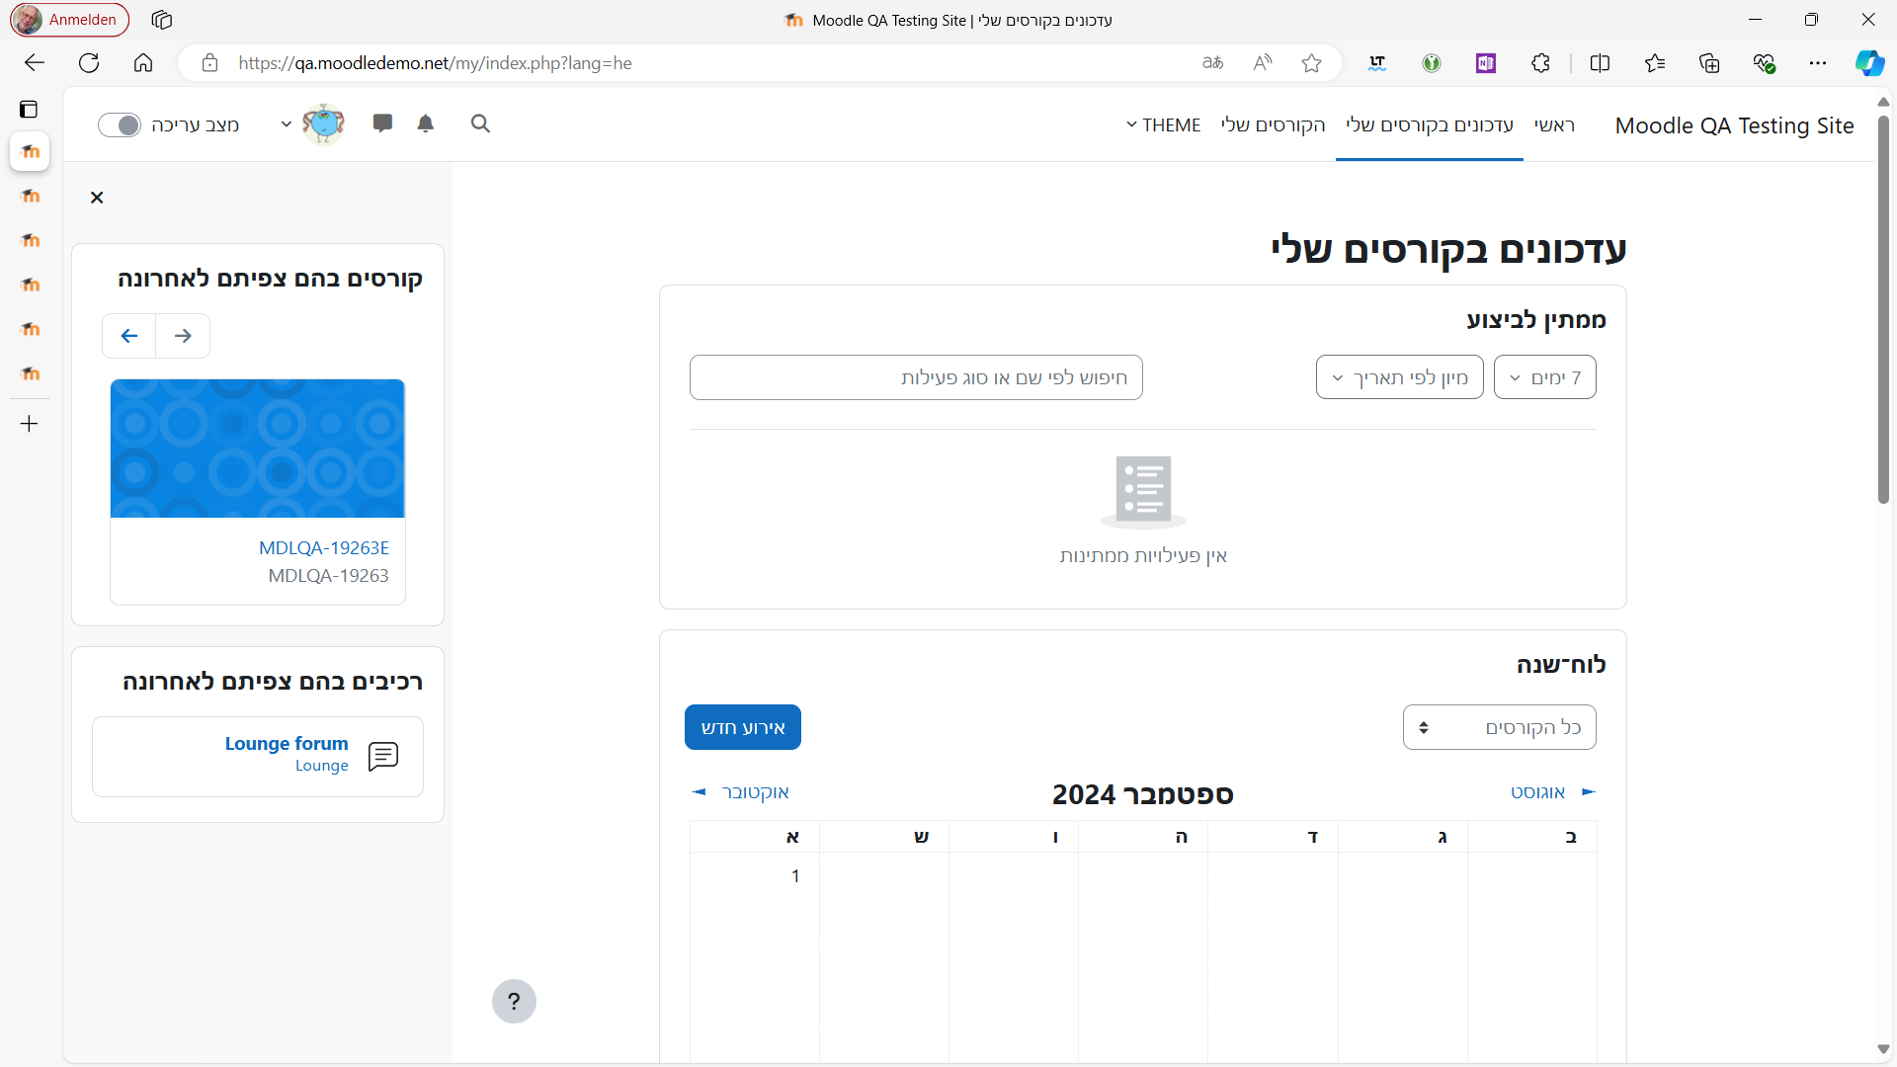The height and width of the screenshot is (1067, 1897).
Task: Toggle the split screen icon
Action: pos(1601,63)
